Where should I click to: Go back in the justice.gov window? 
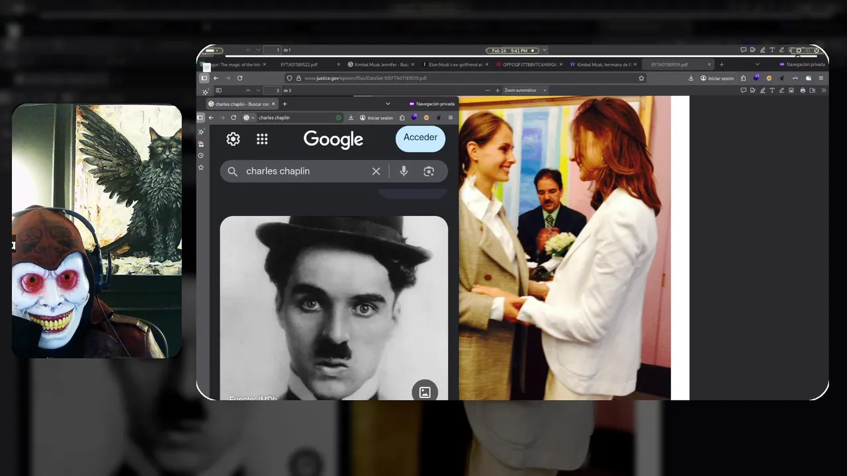pos(216,78)
